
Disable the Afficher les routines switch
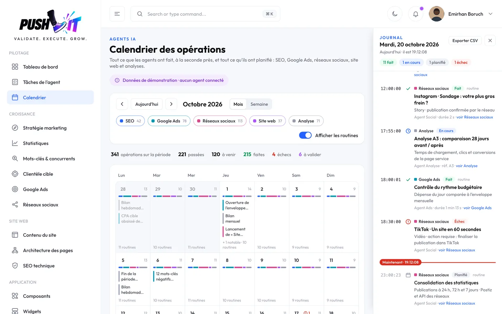click(x=305, y=135)
